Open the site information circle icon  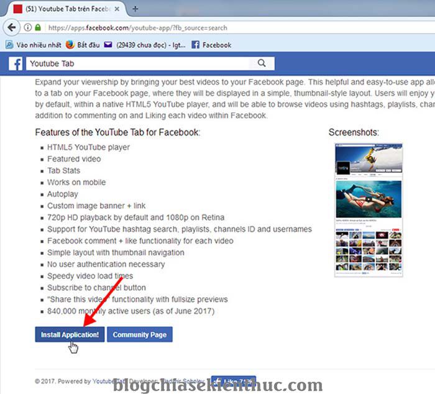click(27, 27)
